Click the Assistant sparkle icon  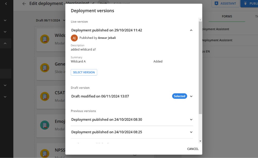tap(217, 3)
